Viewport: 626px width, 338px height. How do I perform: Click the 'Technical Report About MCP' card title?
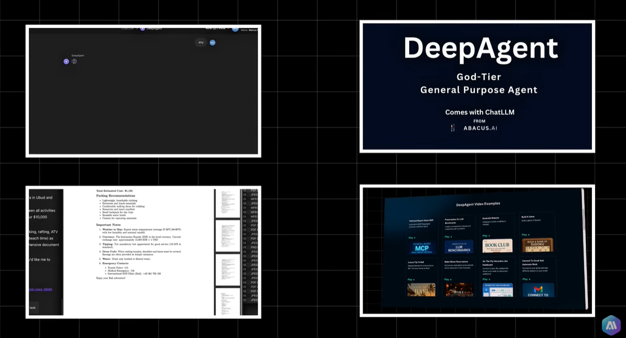pyautogui.click(x=421, y=221)
